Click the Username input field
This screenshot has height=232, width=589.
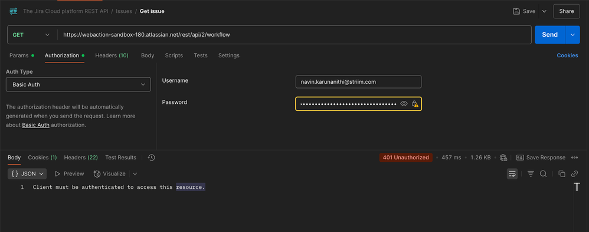[358, 82]
